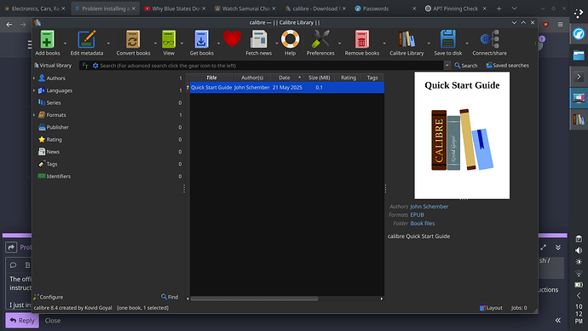588x331 pixels.
Task: Open the Layout button
Action: 491,308
